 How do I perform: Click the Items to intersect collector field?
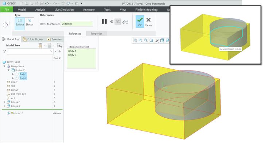click(77, 24)
